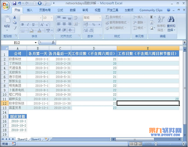Click inside the formula bar
188x147 pixels.
tap(119, 42)
